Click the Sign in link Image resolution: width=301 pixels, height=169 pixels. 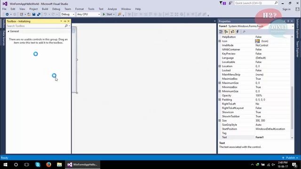tap(286, 9)
